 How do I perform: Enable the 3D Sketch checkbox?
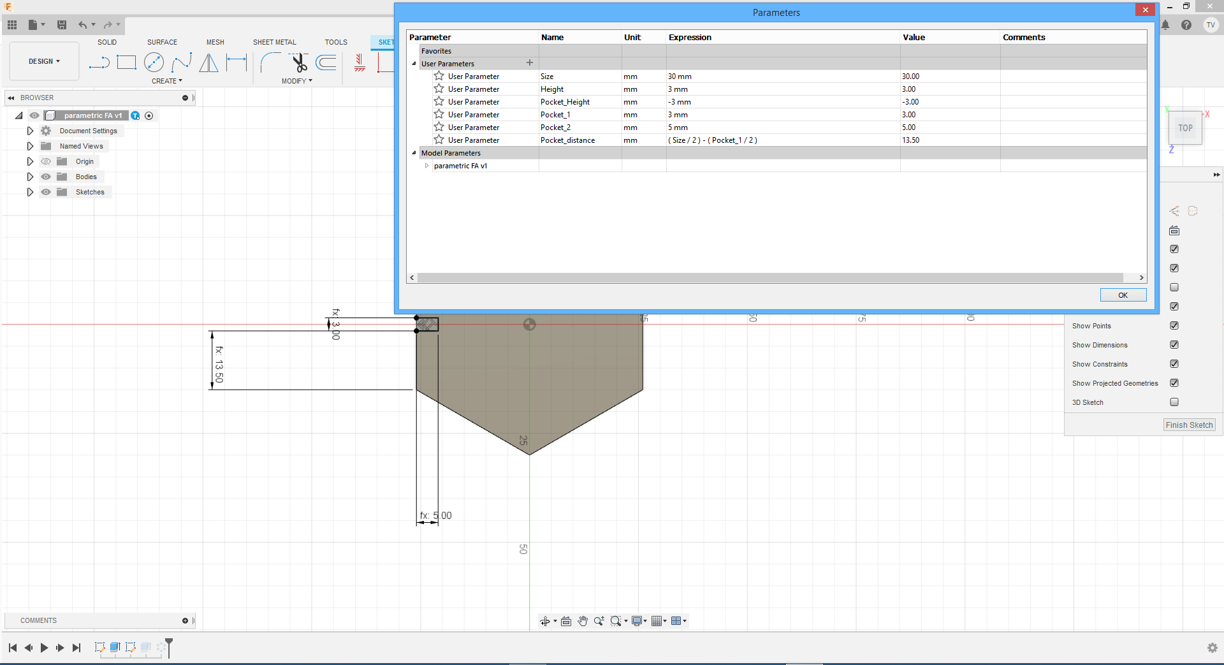point(1174,402)
